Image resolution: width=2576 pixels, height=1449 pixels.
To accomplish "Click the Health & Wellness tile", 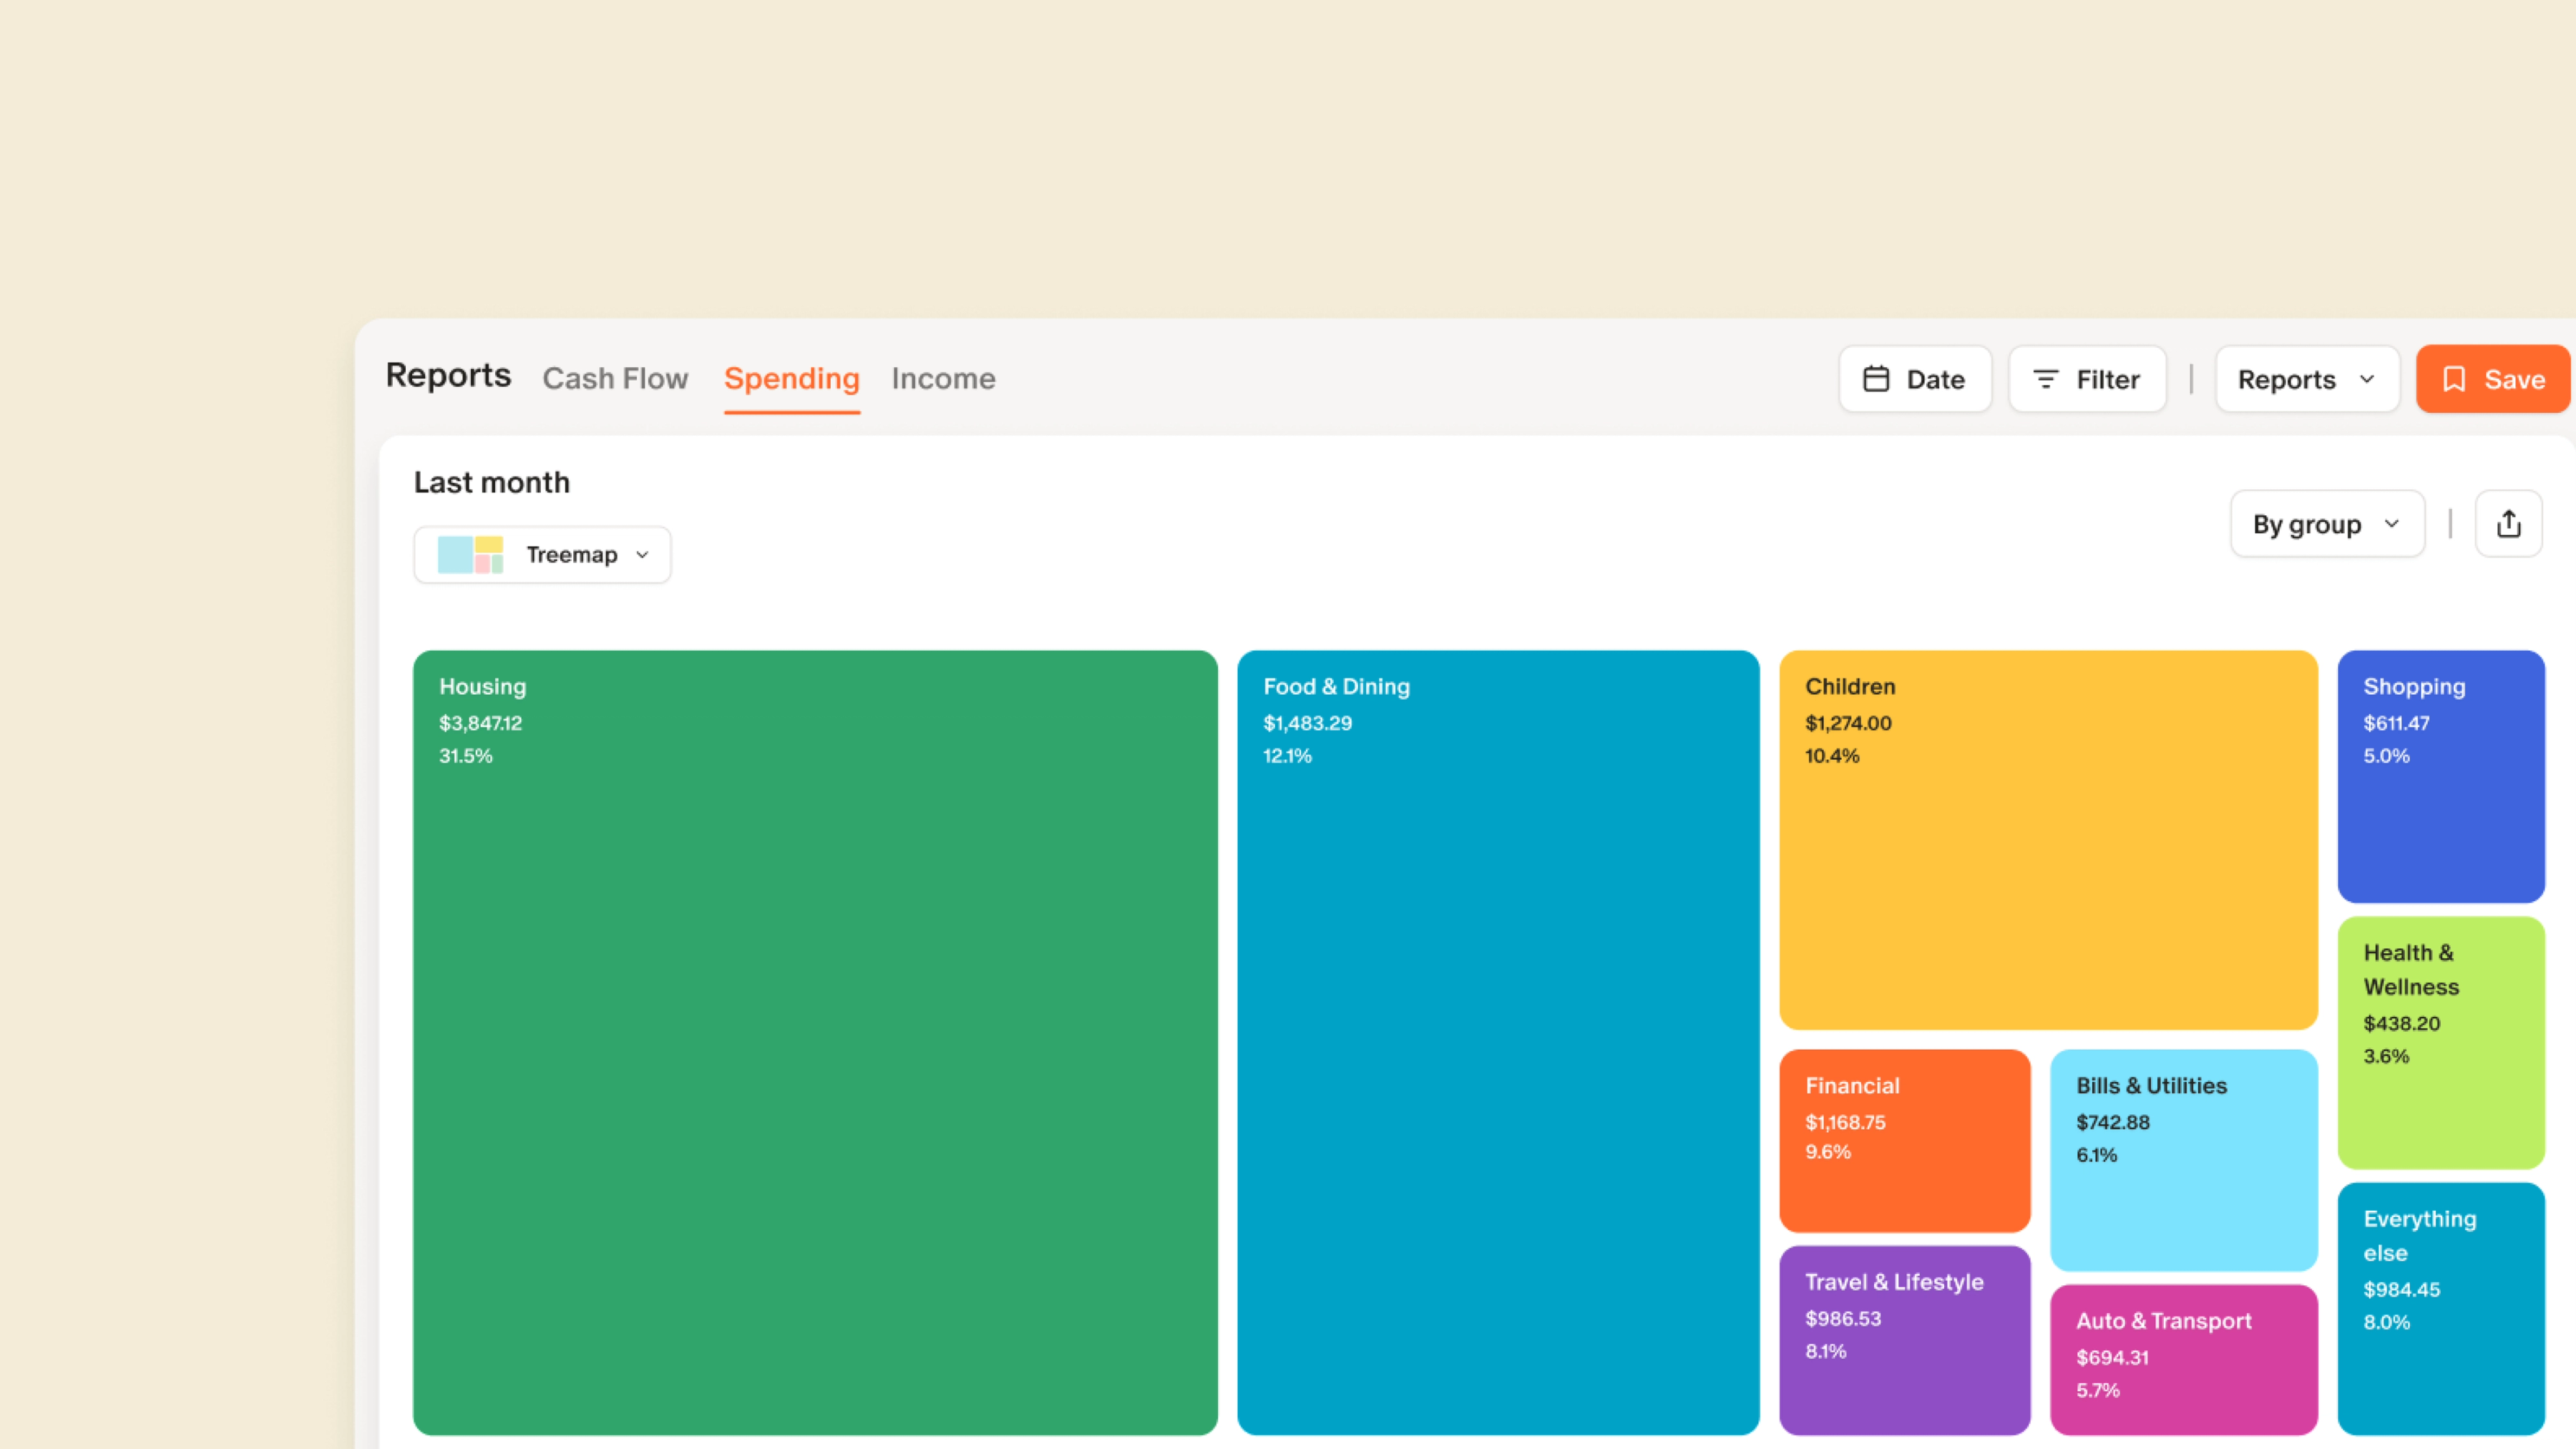I will (2441, 1042).
